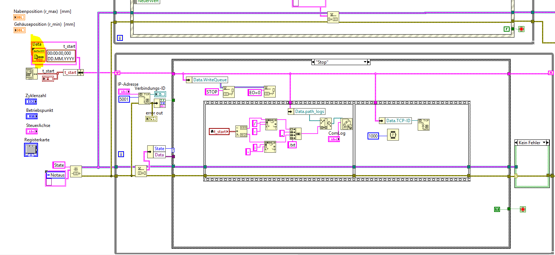This screenshot has width=555, height=255.
Task: Click the t_start local variable
Action: click(x=219, y=131)
